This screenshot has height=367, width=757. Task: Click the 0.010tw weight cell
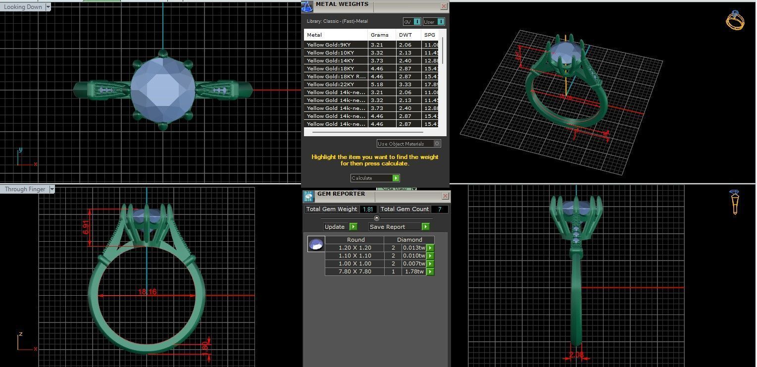click(414, 256)
